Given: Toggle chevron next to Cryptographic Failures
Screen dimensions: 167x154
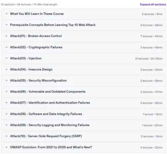Looking at the screenshot, I should click(x=6, y=47).
